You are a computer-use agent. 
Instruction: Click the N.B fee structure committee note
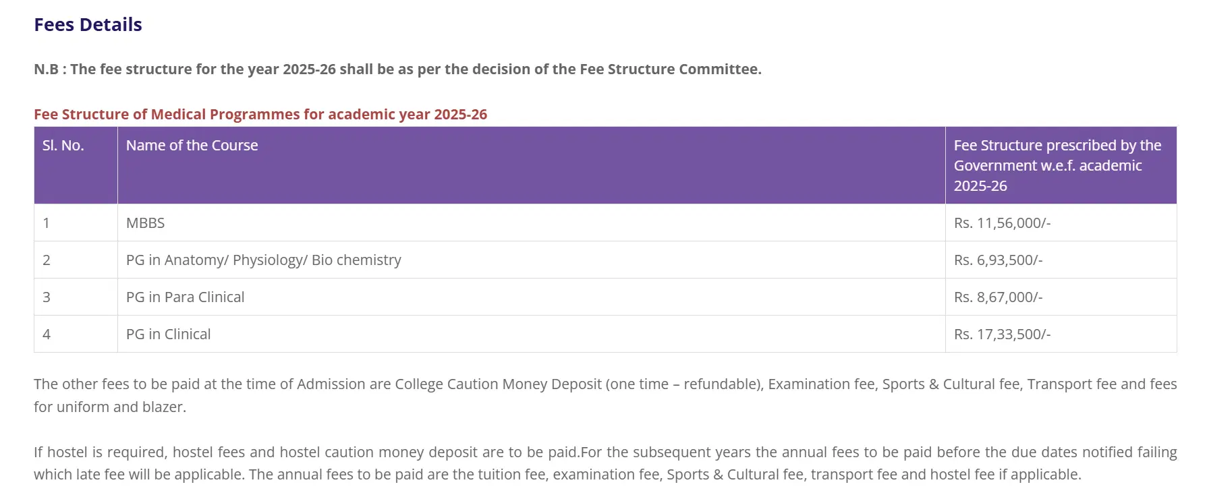click(x=397, y=69)
